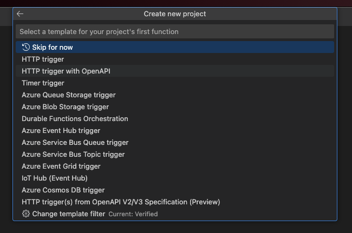Click the Create new project title
The height and width of the screenshot is (233, 352).
[175, 14]
